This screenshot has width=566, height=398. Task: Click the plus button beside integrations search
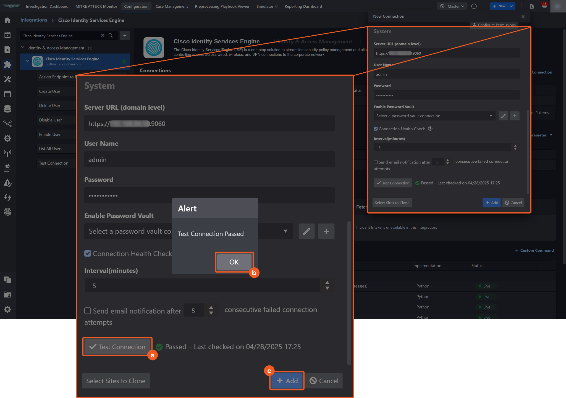(125, 36)
